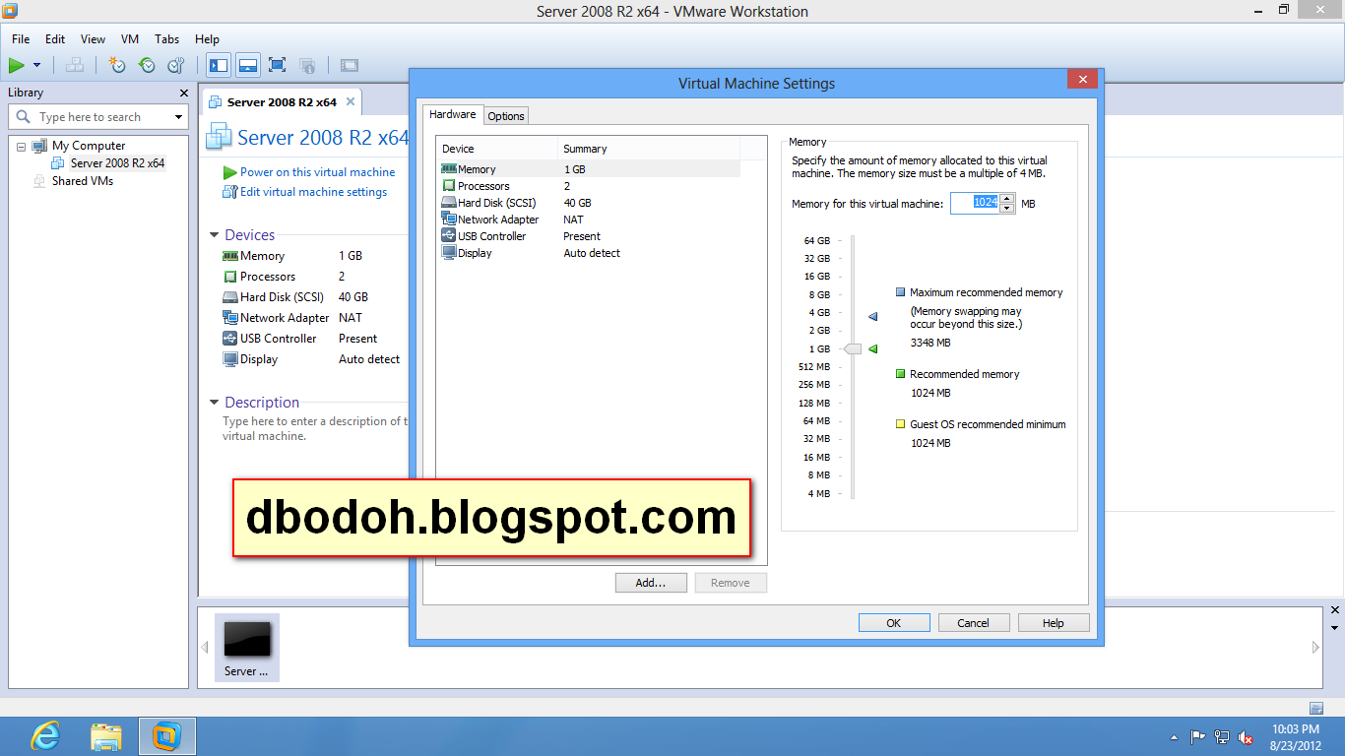Click the memory slider thumb at 1 GB
The width and height of the screenshot is (1345, 756).
(x=853, y=348)
